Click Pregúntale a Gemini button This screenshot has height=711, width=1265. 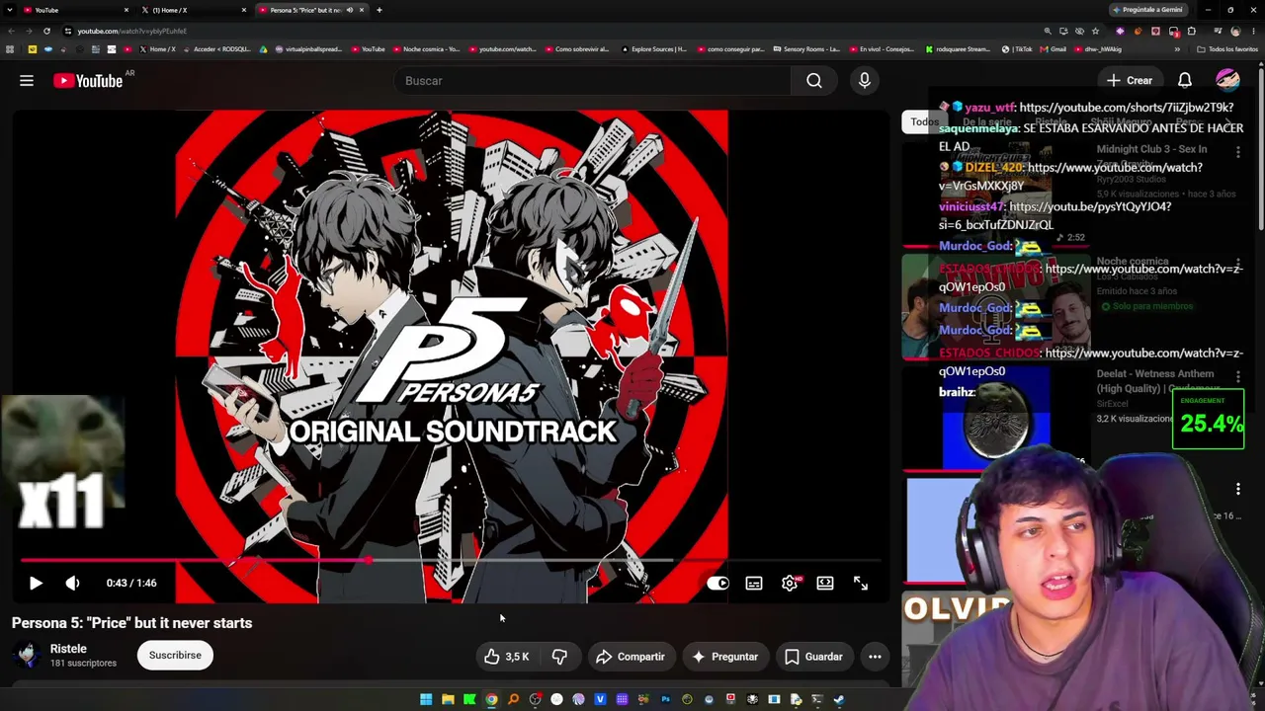(x=1146, y=10)
